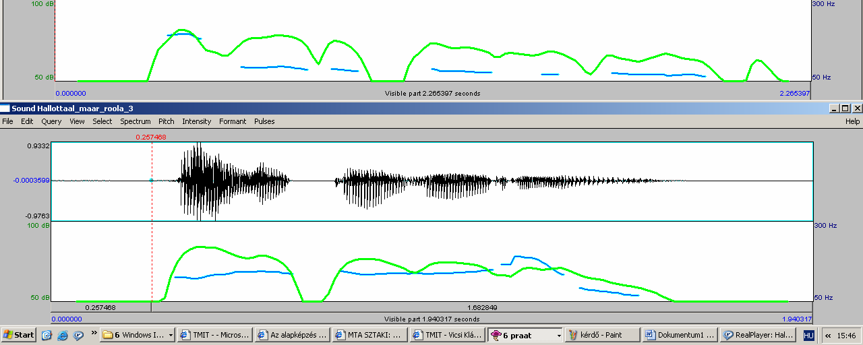Image resolution: width=863 pixels, height=345 pixels.
Task: Click the 15:46 system clock
Action: click(x=846, y=335)
